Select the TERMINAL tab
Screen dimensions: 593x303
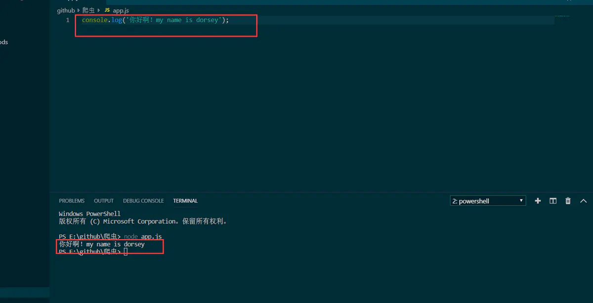(185, 201)
